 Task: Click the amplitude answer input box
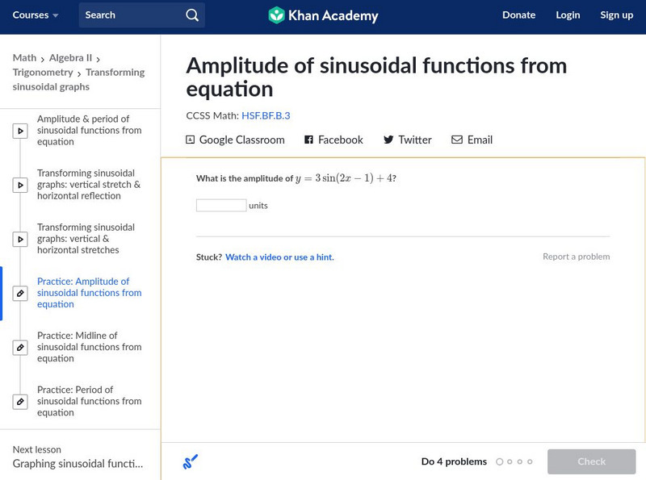[221, 206]
